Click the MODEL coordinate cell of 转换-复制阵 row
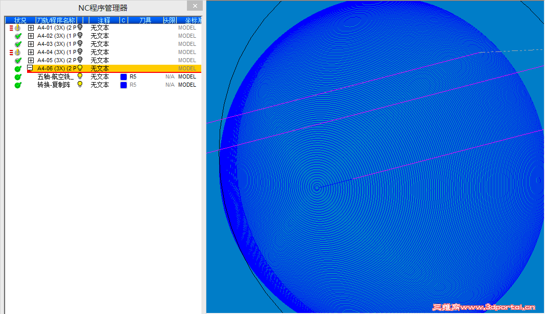Image resolution: width=545 pixels, height=314 pixels. click(x=187, y=85)
